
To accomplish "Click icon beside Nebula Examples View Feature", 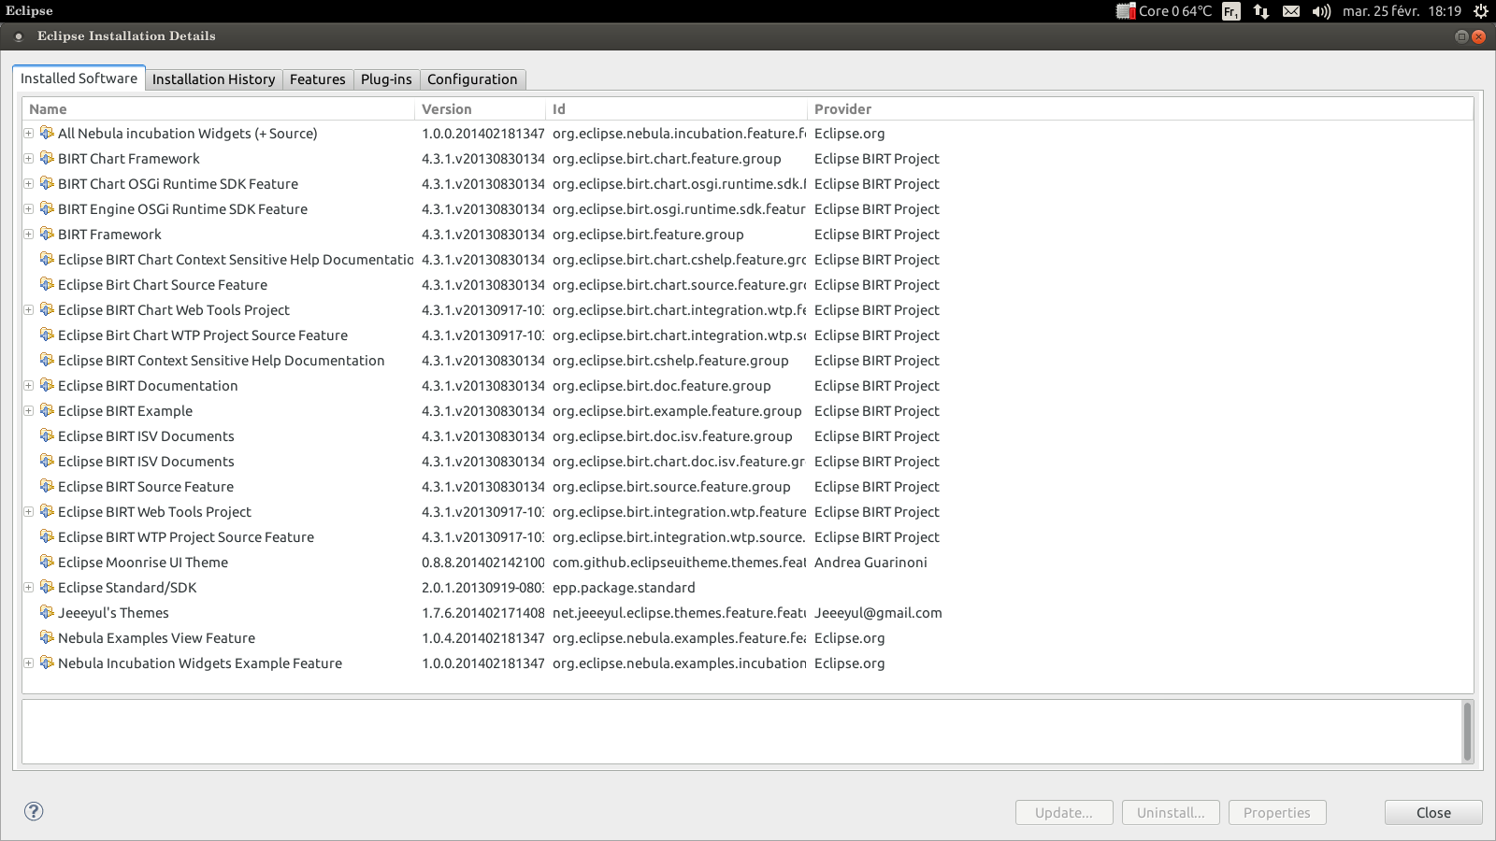I will point(47,638).
